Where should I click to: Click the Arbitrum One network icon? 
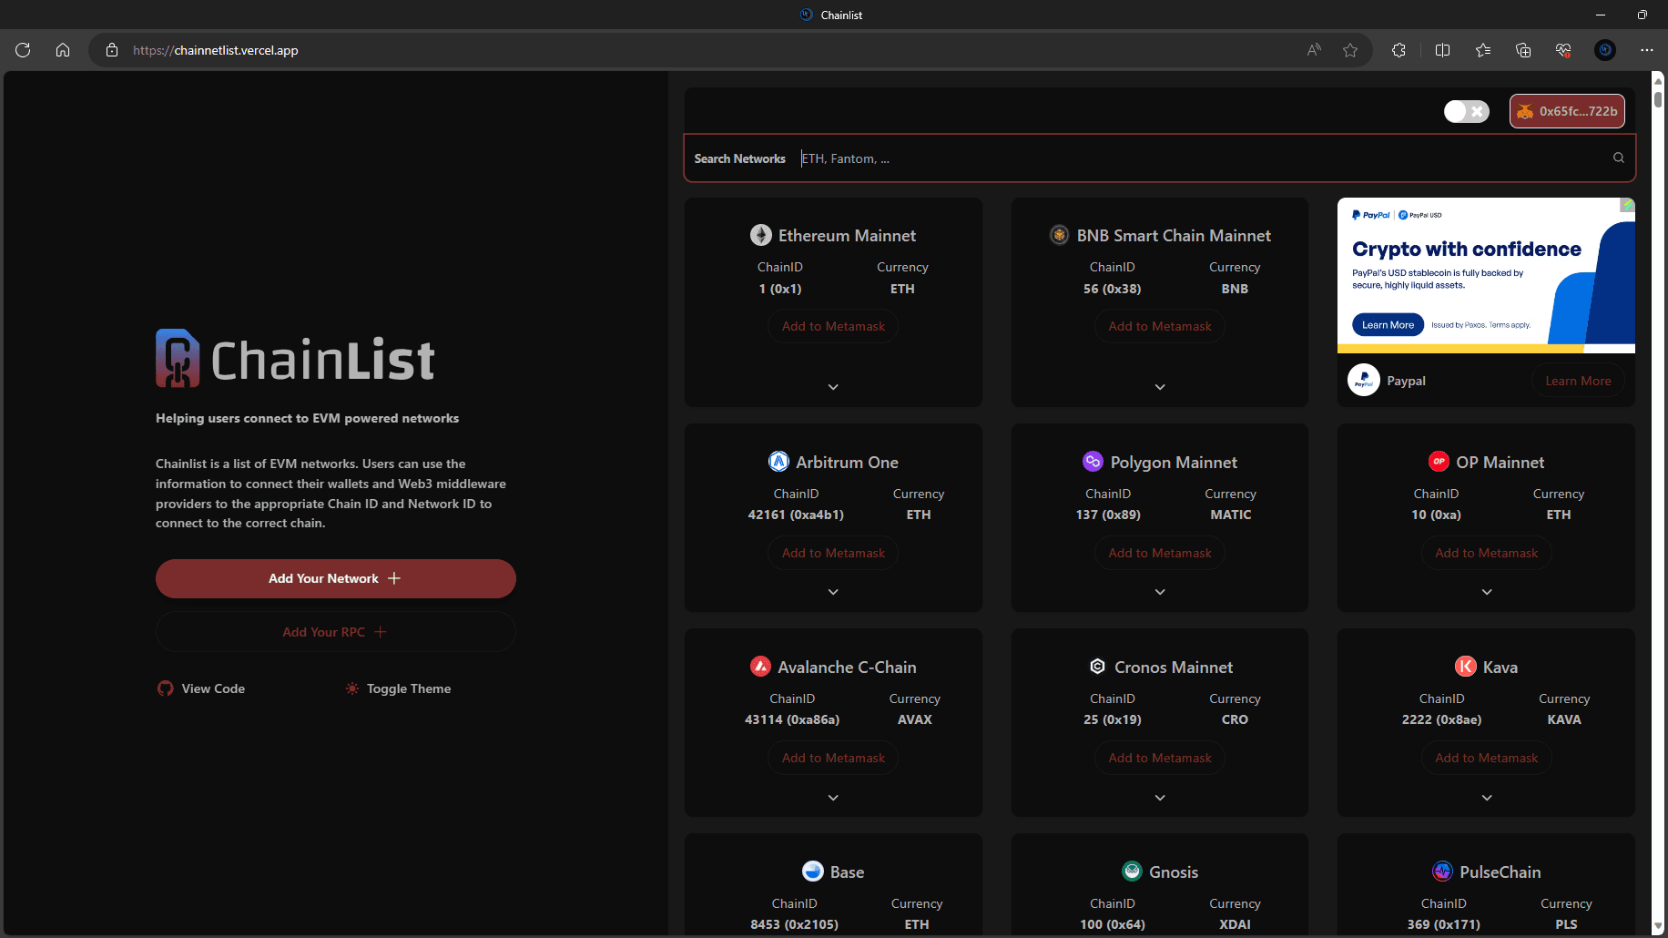(x=778, y=462)
